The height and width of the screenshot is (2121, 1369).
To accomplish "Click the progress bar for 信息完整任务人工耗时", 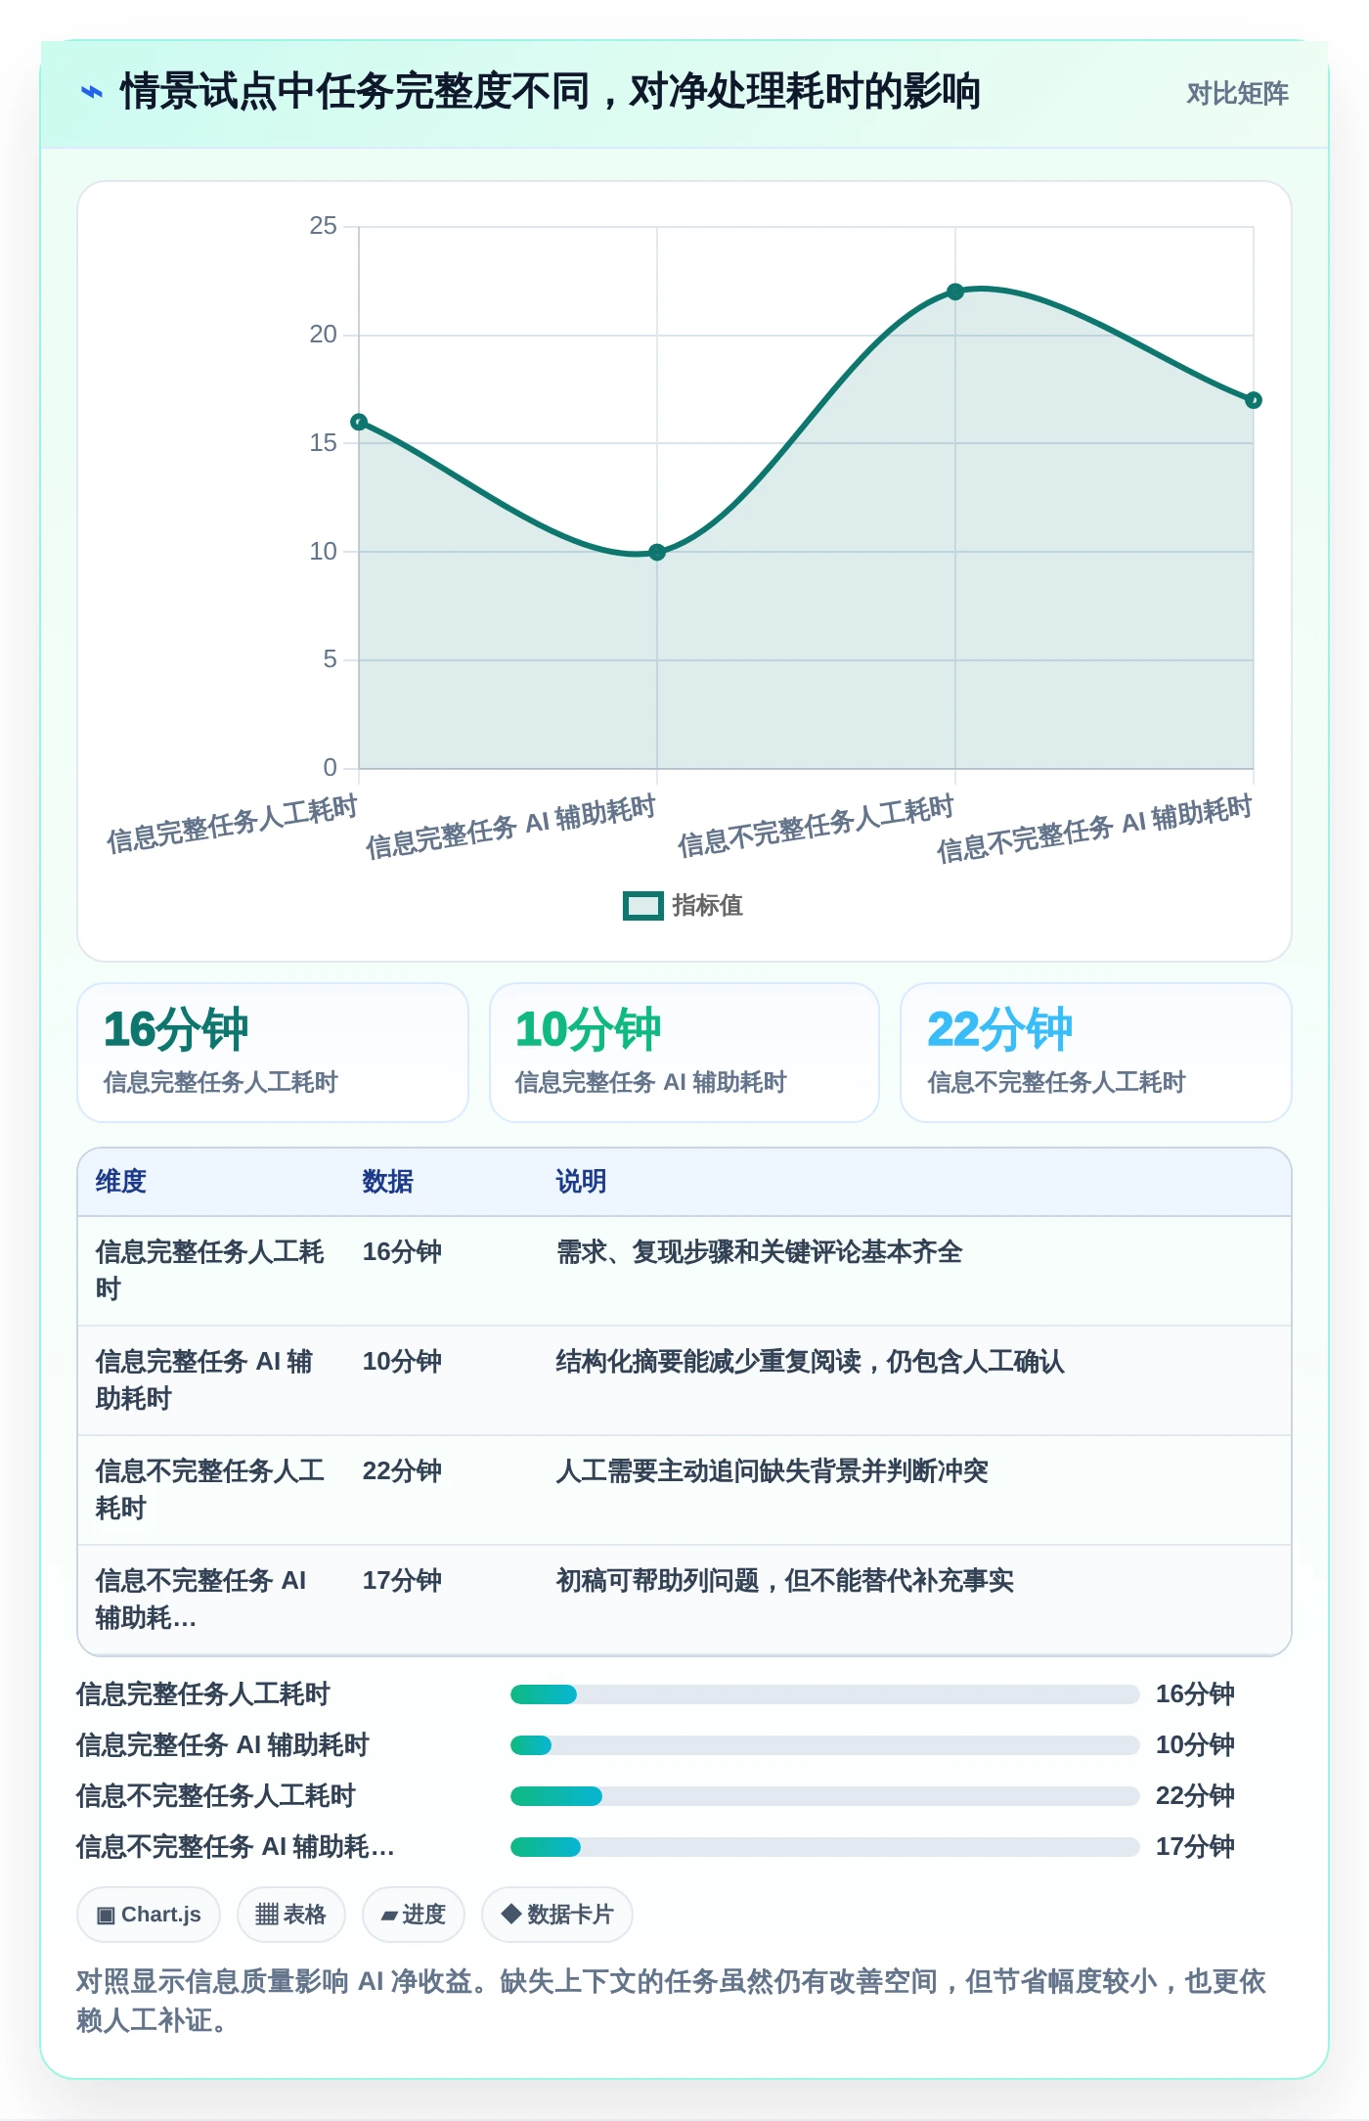I will click(824, 1694).
